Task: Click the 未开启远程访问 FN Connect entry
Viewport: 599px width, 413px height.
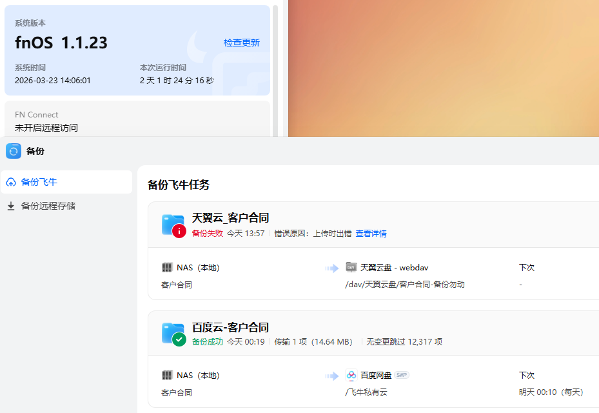Action: (x=46, y=128)
